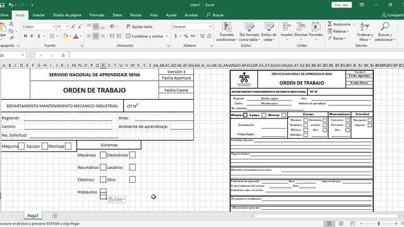The image size is (404, 227).
Task: Click Increase indent icon
Action: pos(119,36)
